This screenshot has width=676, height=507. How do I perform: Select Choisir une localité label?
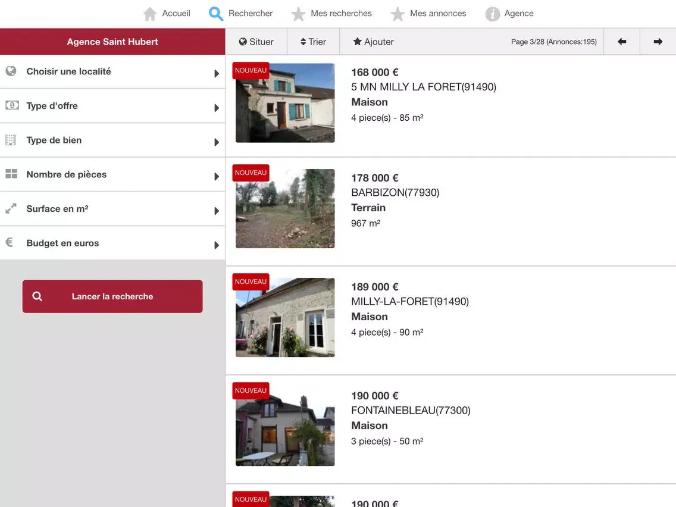coord(68,71)
